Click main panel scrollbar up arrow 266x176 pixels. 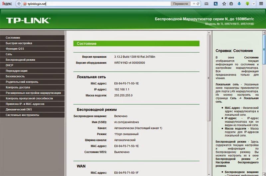point(209,33)
